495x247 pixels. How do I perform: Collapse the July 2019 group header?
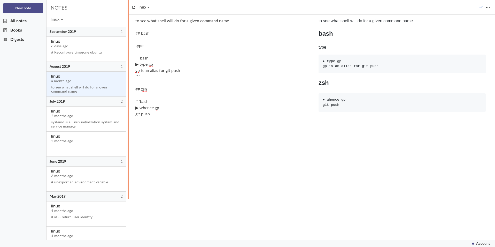(86, 101)
